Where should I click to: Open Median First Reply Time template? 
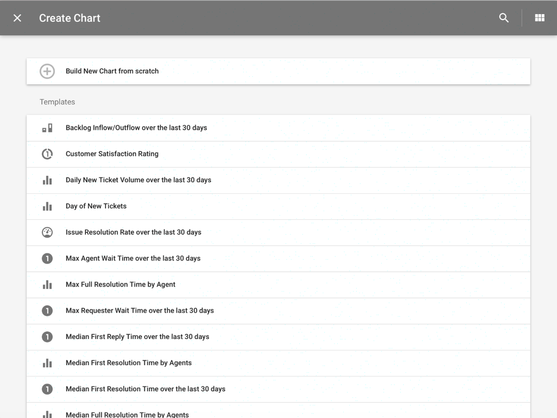point(137,337)
